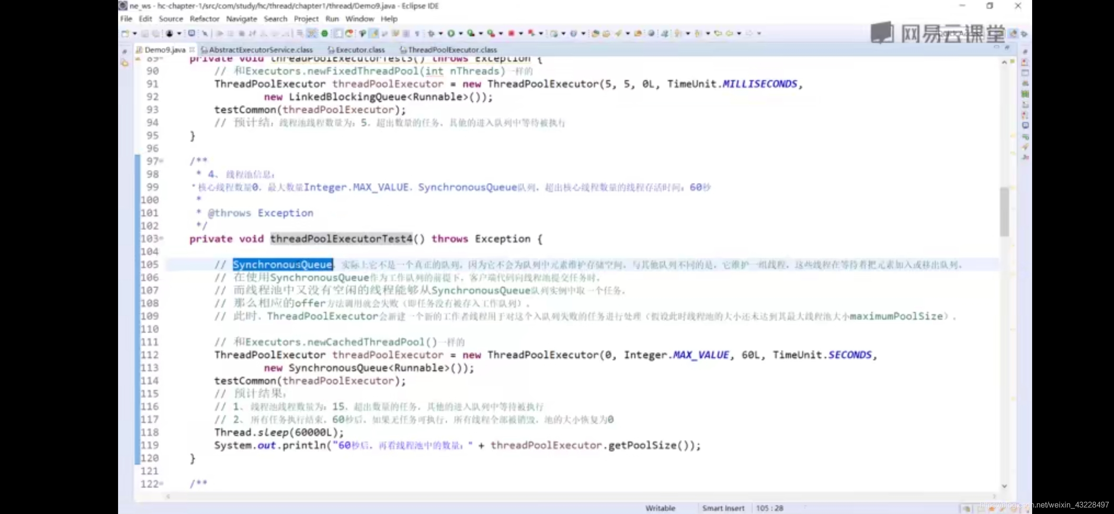
Task: Expand the Debug launch dropdown arrow
Action: click(440, 33)
